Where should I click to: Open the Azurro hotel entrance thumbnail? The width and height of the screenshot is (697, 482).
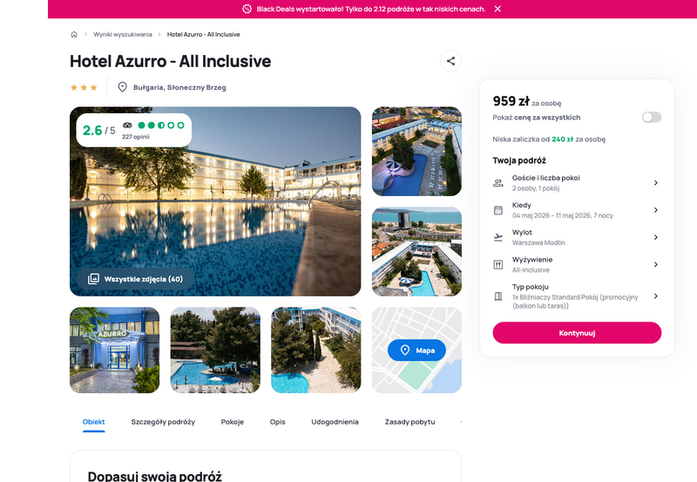click(115, 350)
